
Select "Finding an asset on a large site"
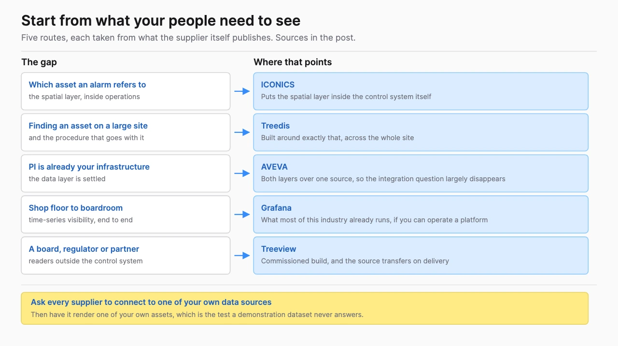[88, 126]
